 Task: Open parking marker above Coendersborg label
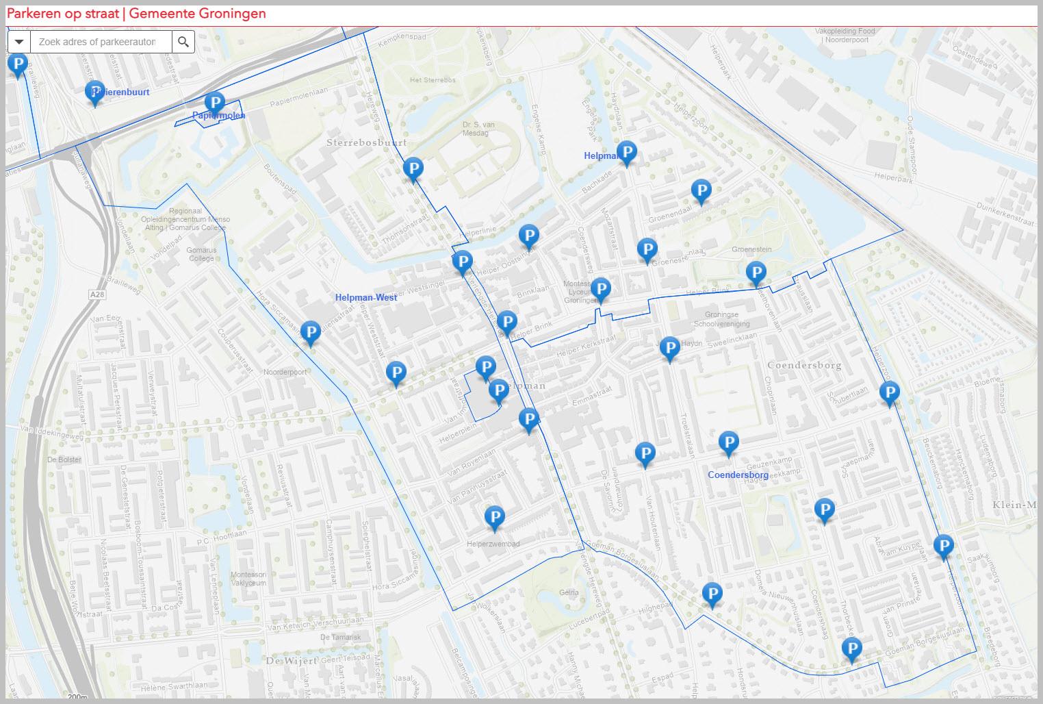click(729, 442)
